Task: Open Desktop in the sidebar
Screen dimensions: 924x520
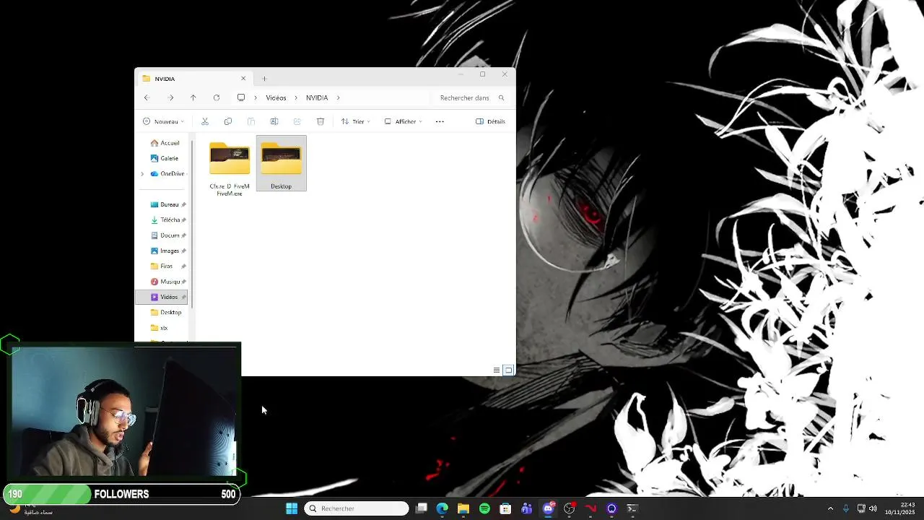Action: click(x=166, y=313)
